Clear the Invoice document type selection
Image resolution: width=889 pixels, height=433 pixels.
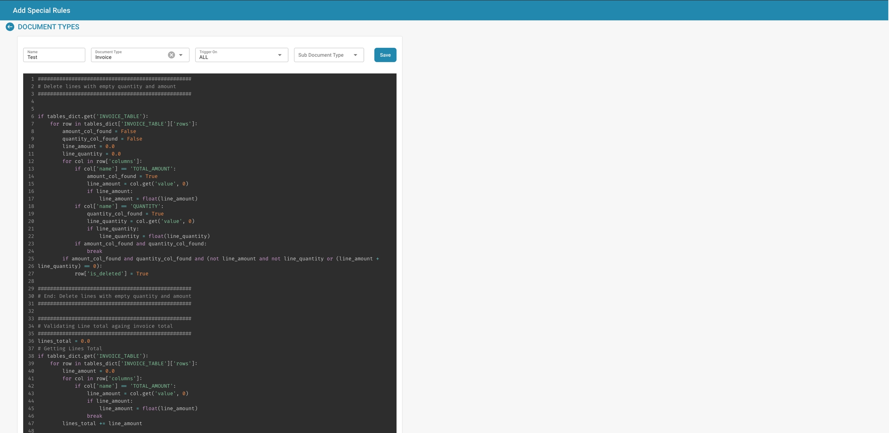click(171, 55)
